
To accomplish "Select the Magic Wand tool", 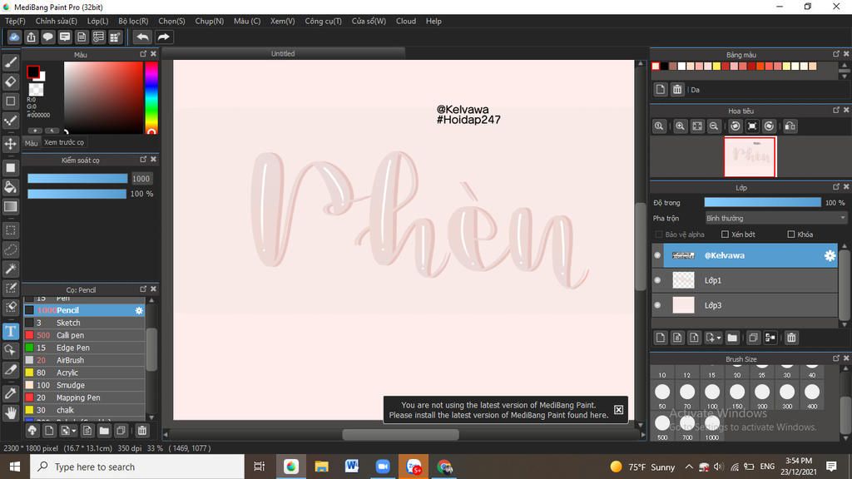I will [x=10, y=269].
